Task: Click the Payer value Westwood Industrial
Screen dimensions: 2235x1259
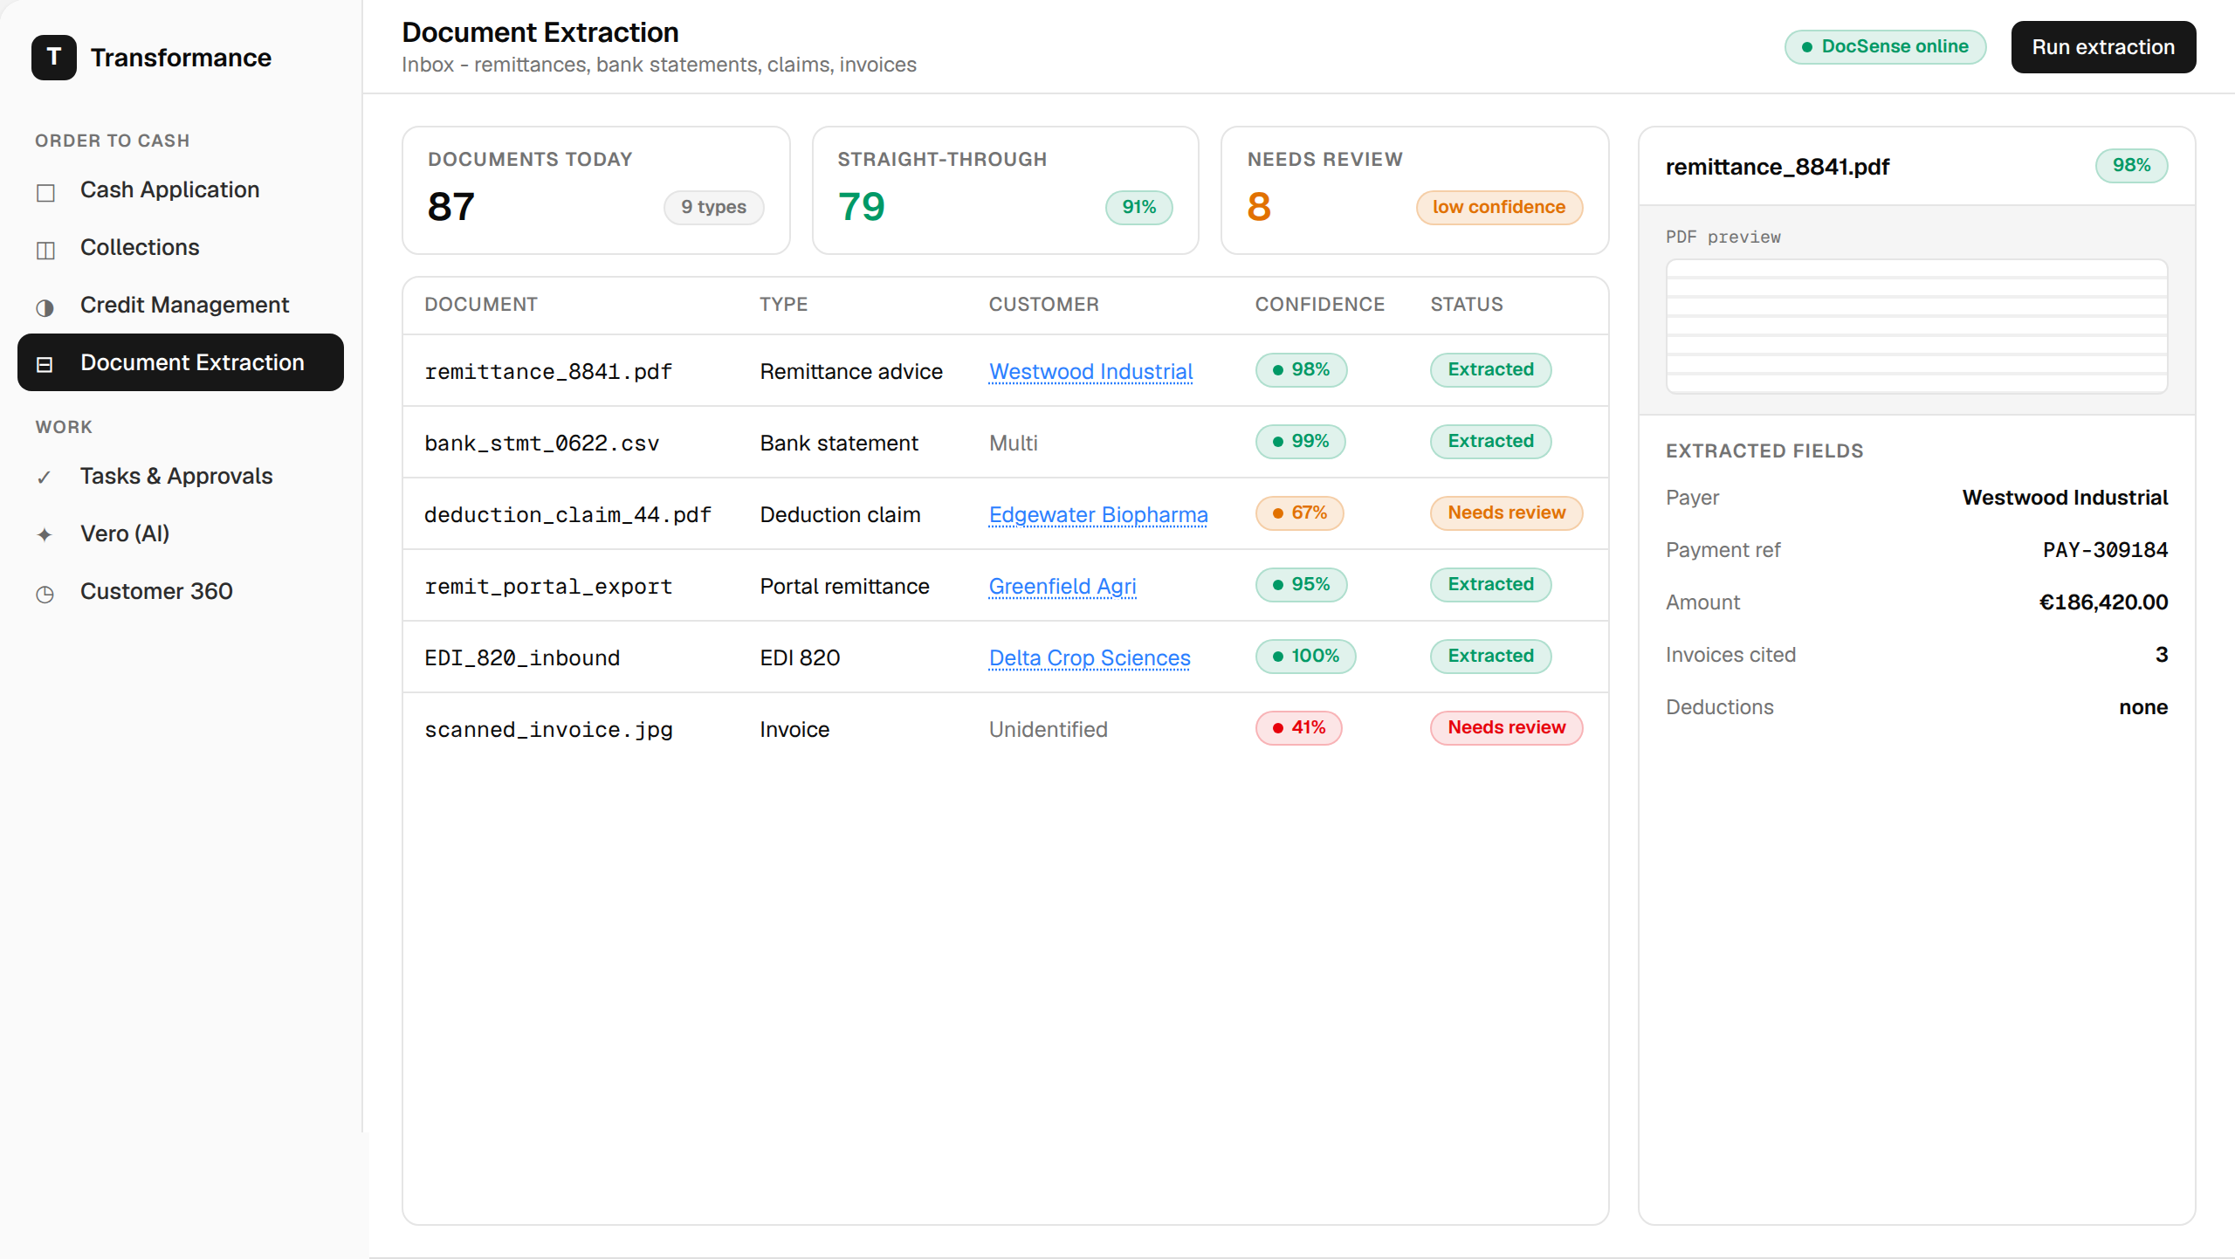Action: click(2065, 497)
